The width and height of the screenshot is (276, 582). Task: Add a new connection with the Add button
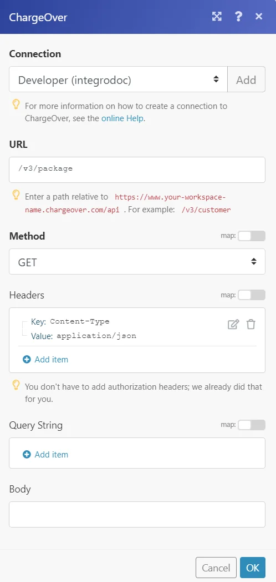(246, 79)
